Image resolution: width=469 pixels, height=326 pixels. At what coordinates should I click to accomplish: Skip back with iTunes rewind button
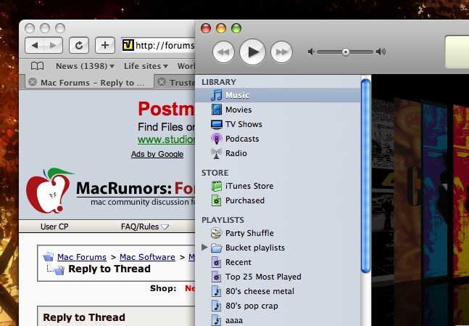click(223, 52)
